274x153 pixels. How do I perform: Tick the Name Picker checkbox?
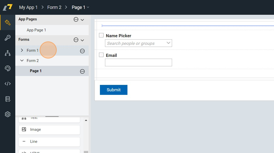coord(101,35)
